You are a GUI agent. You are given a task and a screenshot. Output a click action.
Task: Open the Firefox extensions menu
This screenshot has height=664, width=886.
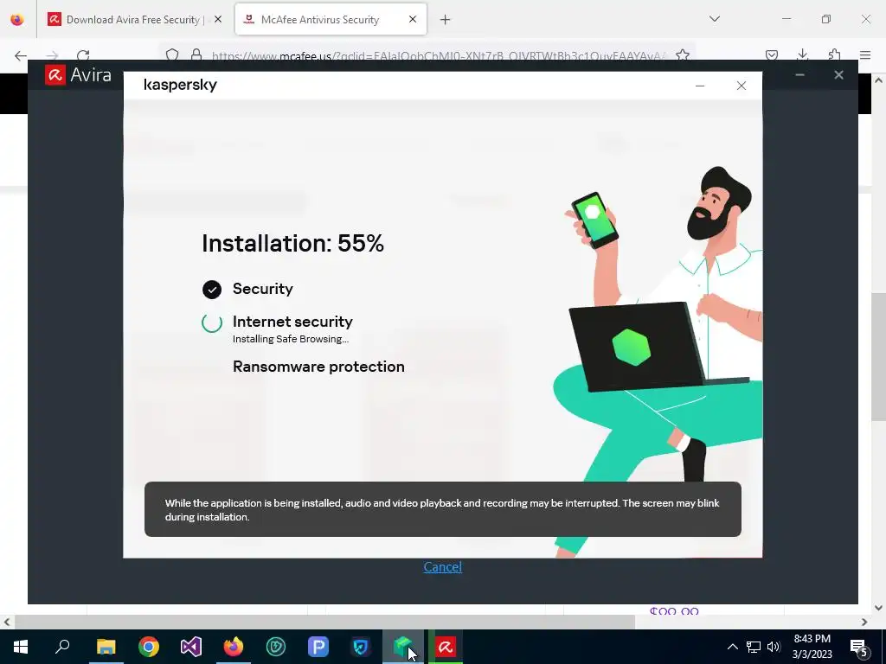point(835,55)
